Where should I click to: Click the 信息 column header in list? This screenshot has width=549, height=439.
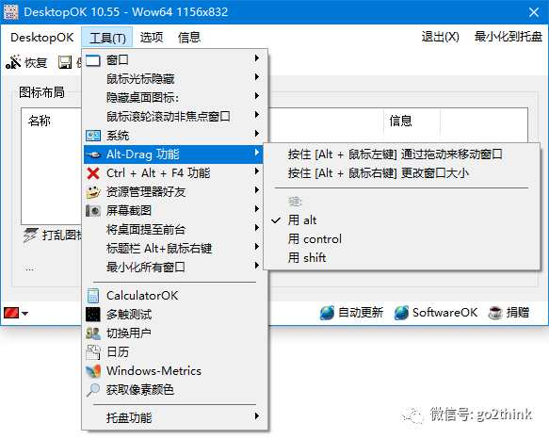(400, 122)
